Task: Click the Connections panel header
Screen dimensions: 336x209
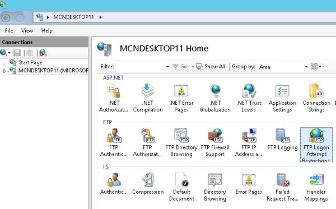Action: (44, 42)
